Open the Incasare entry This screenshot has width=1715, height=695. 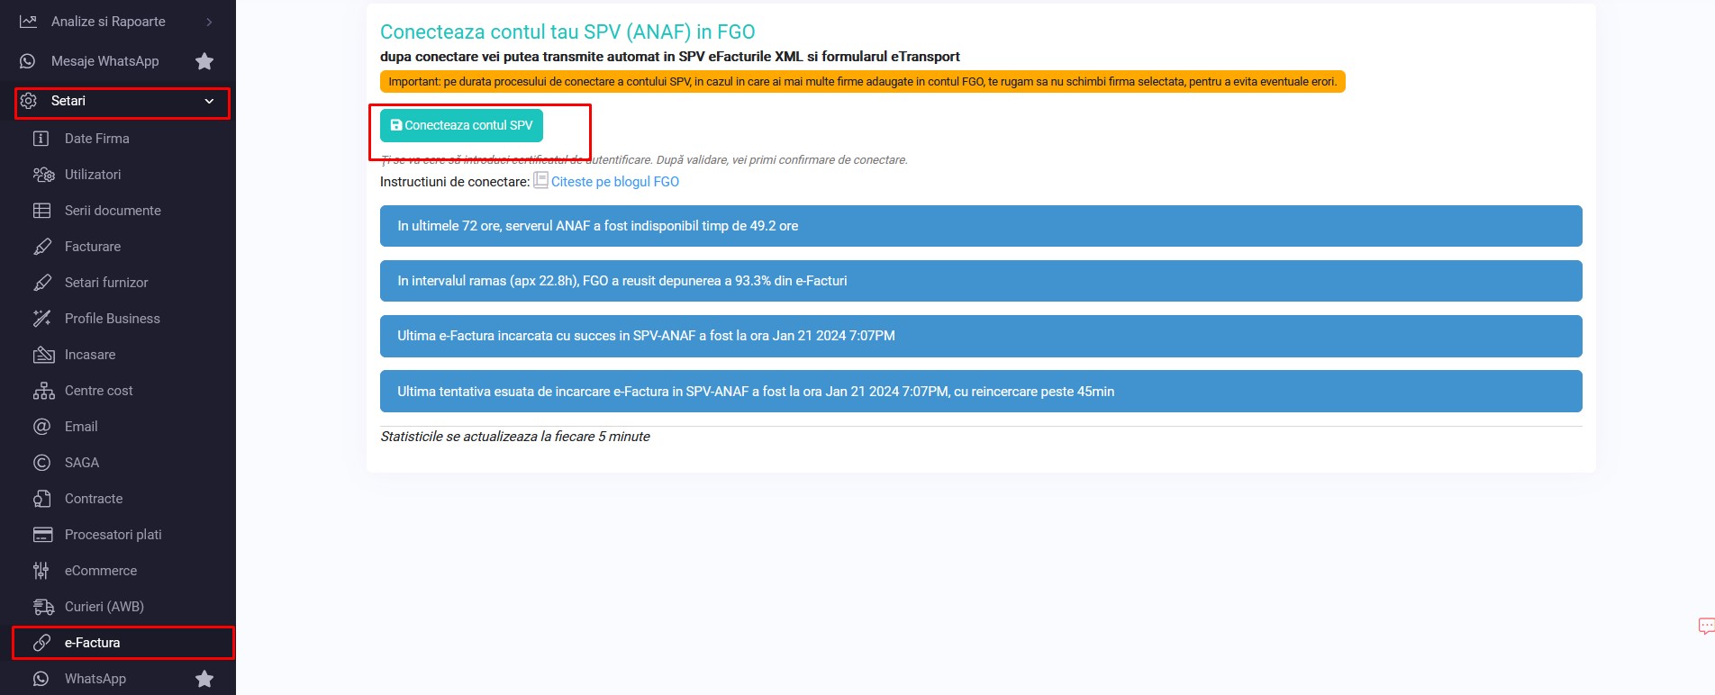(x=90, y=355)
